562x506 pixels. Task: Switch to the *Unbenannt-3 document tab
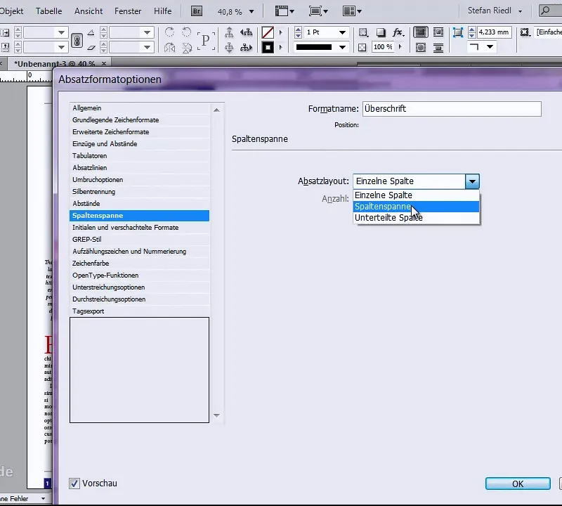tap(60, 63)
